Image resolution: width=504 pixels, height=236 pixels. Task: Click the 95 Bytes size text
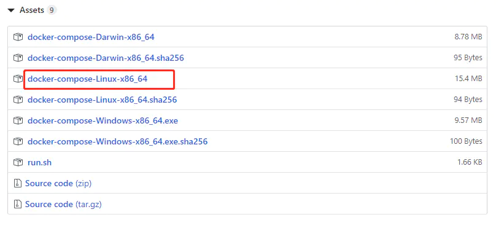coord(468,58)
